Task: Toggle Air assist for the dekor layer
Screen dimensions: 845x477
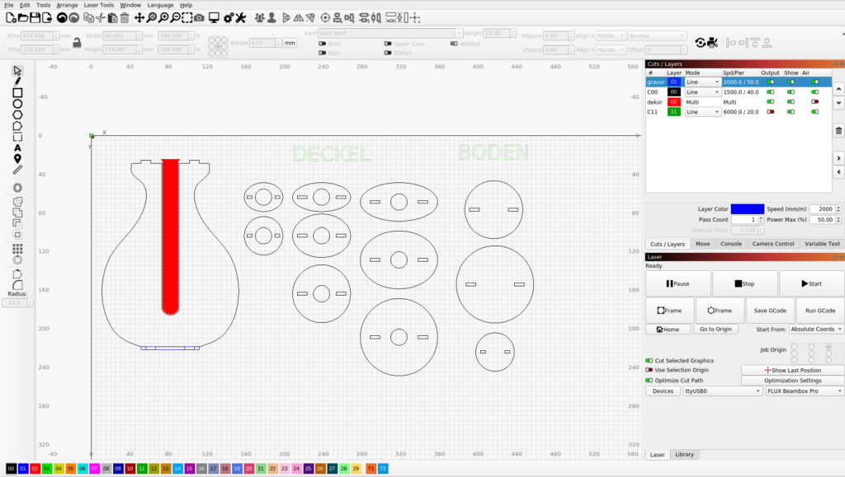Action: point(814,101)
